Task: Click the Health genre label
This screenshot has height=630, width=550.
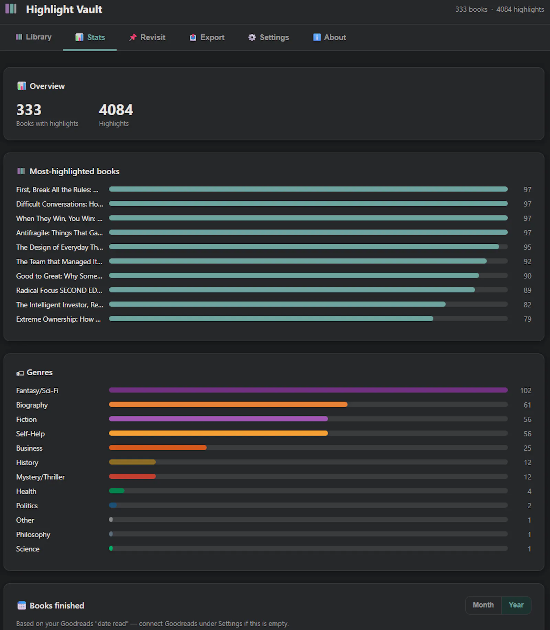Action: tap(26, 492)
